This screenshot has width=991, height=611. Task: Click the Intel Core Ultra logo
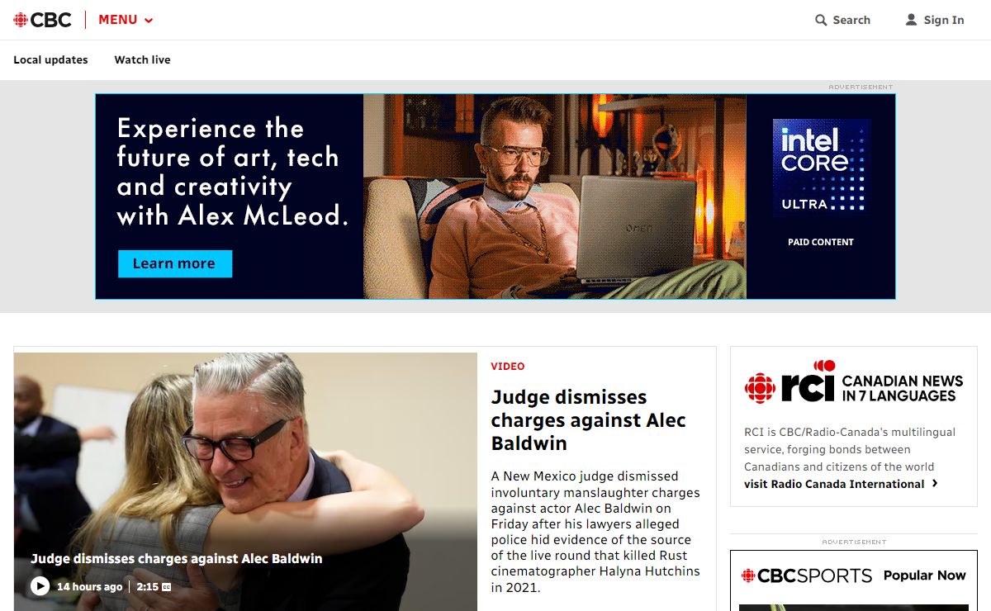pos(821,168)
